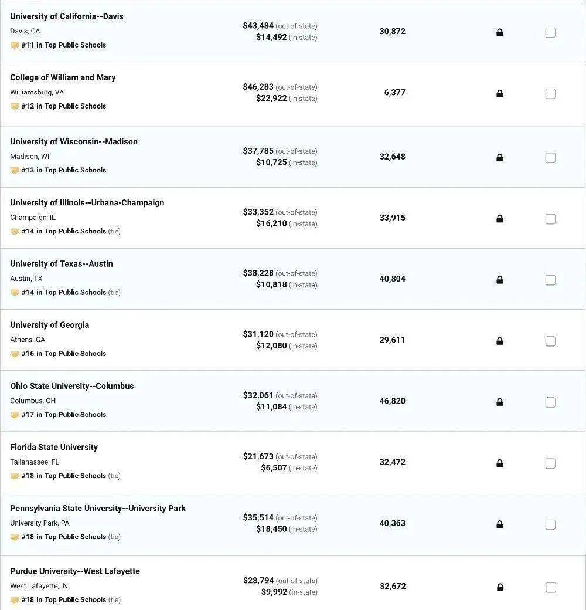The width and height of the screenshot is (586, 610).
Task: Go to the University of Texas--Austin page
Action: click(62, 264)
